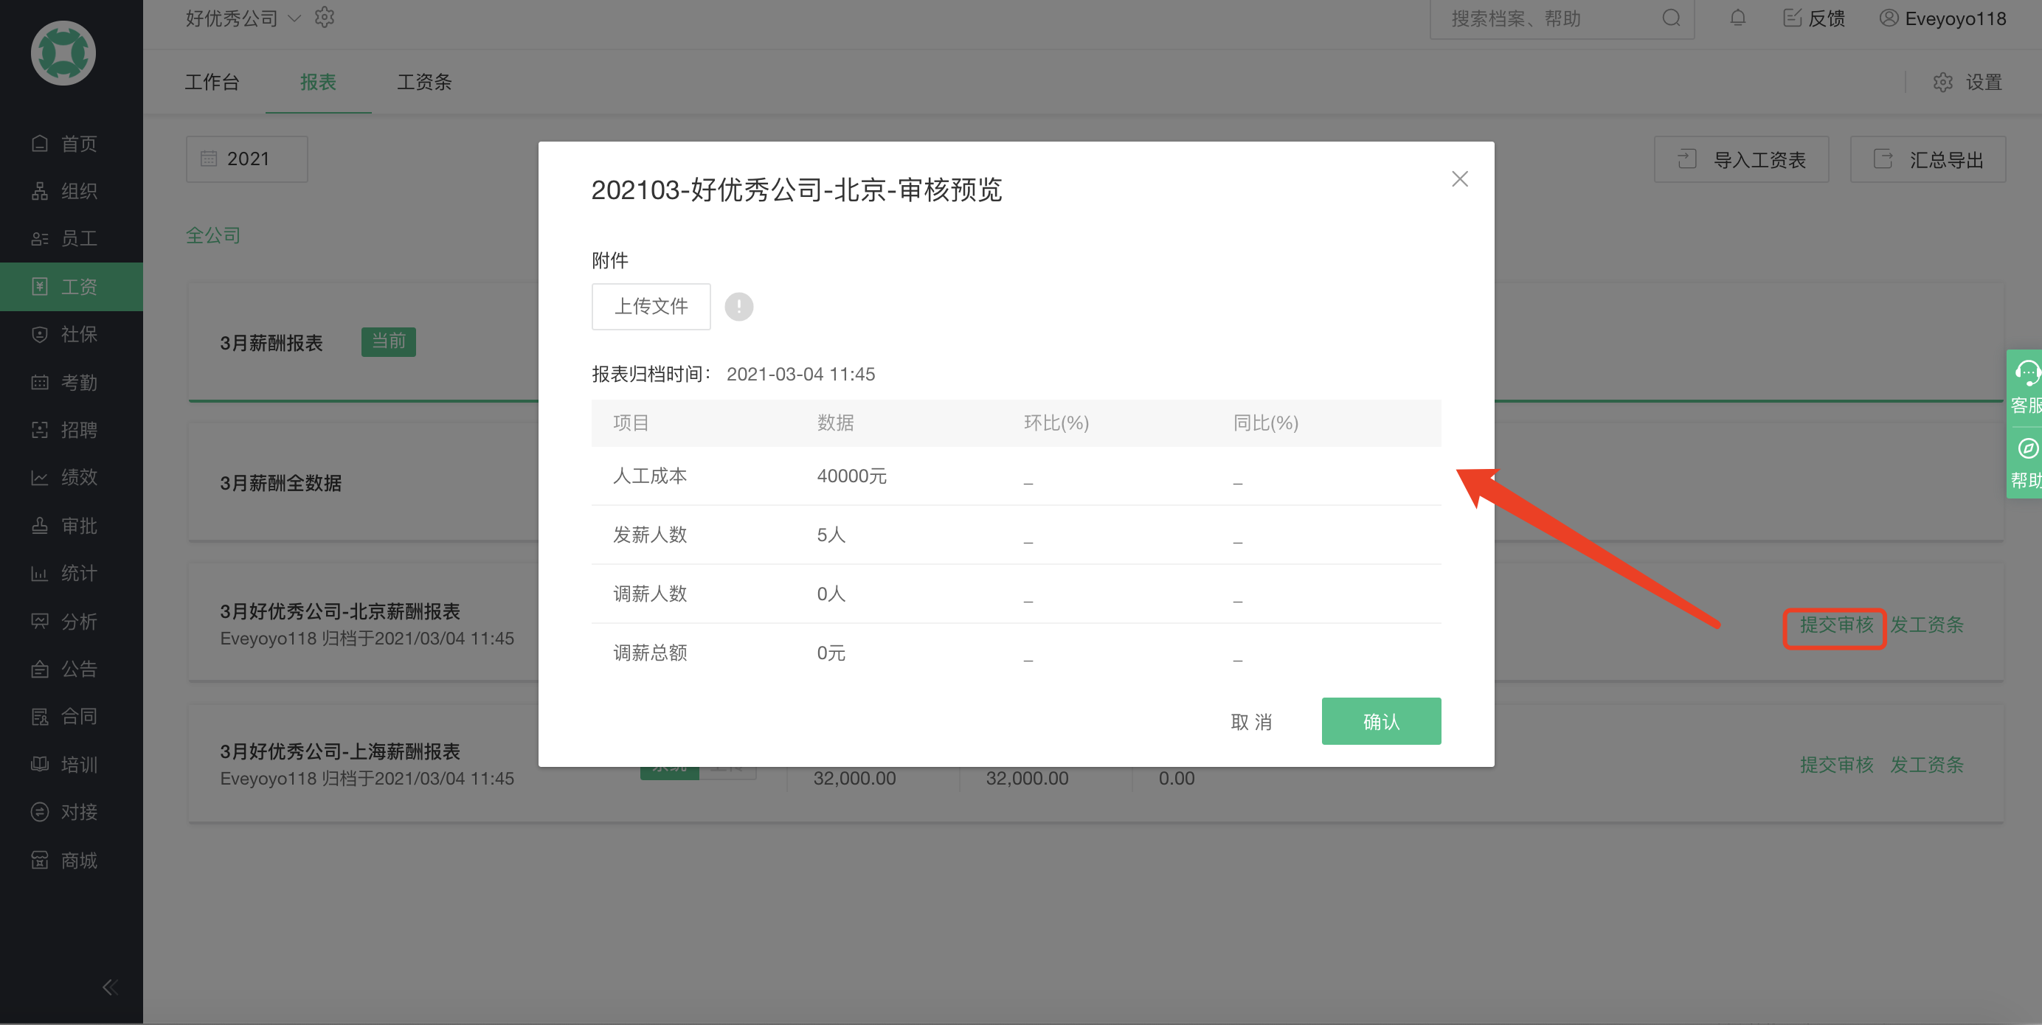Screen dimensions: 2042x1025
Task: Click the 确认 confirm button
Action: point(1381,721)
